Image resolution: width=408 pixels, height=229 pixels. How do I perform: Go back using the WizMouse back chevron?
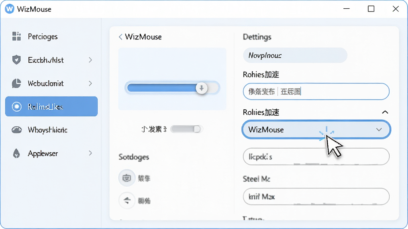click(x=120, y=37)
